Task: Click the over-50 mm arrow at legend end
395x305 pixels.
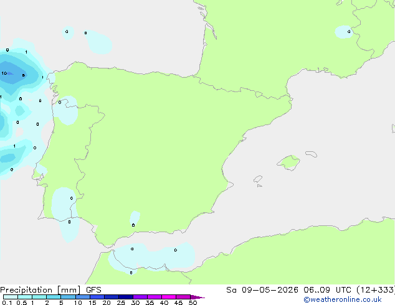Action: pos(197,297)
